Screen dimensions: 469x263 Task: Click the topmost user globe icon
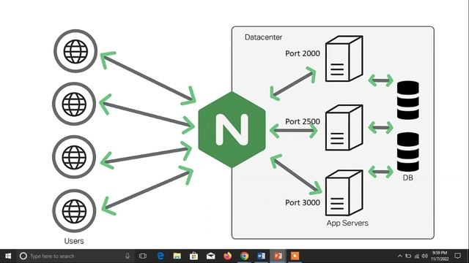pos(75,51)
